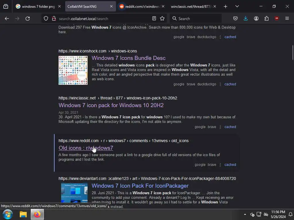Expand options dots beside iconshock cached link
This screenshot has width=294, height=220.
[x=220, y=85]
